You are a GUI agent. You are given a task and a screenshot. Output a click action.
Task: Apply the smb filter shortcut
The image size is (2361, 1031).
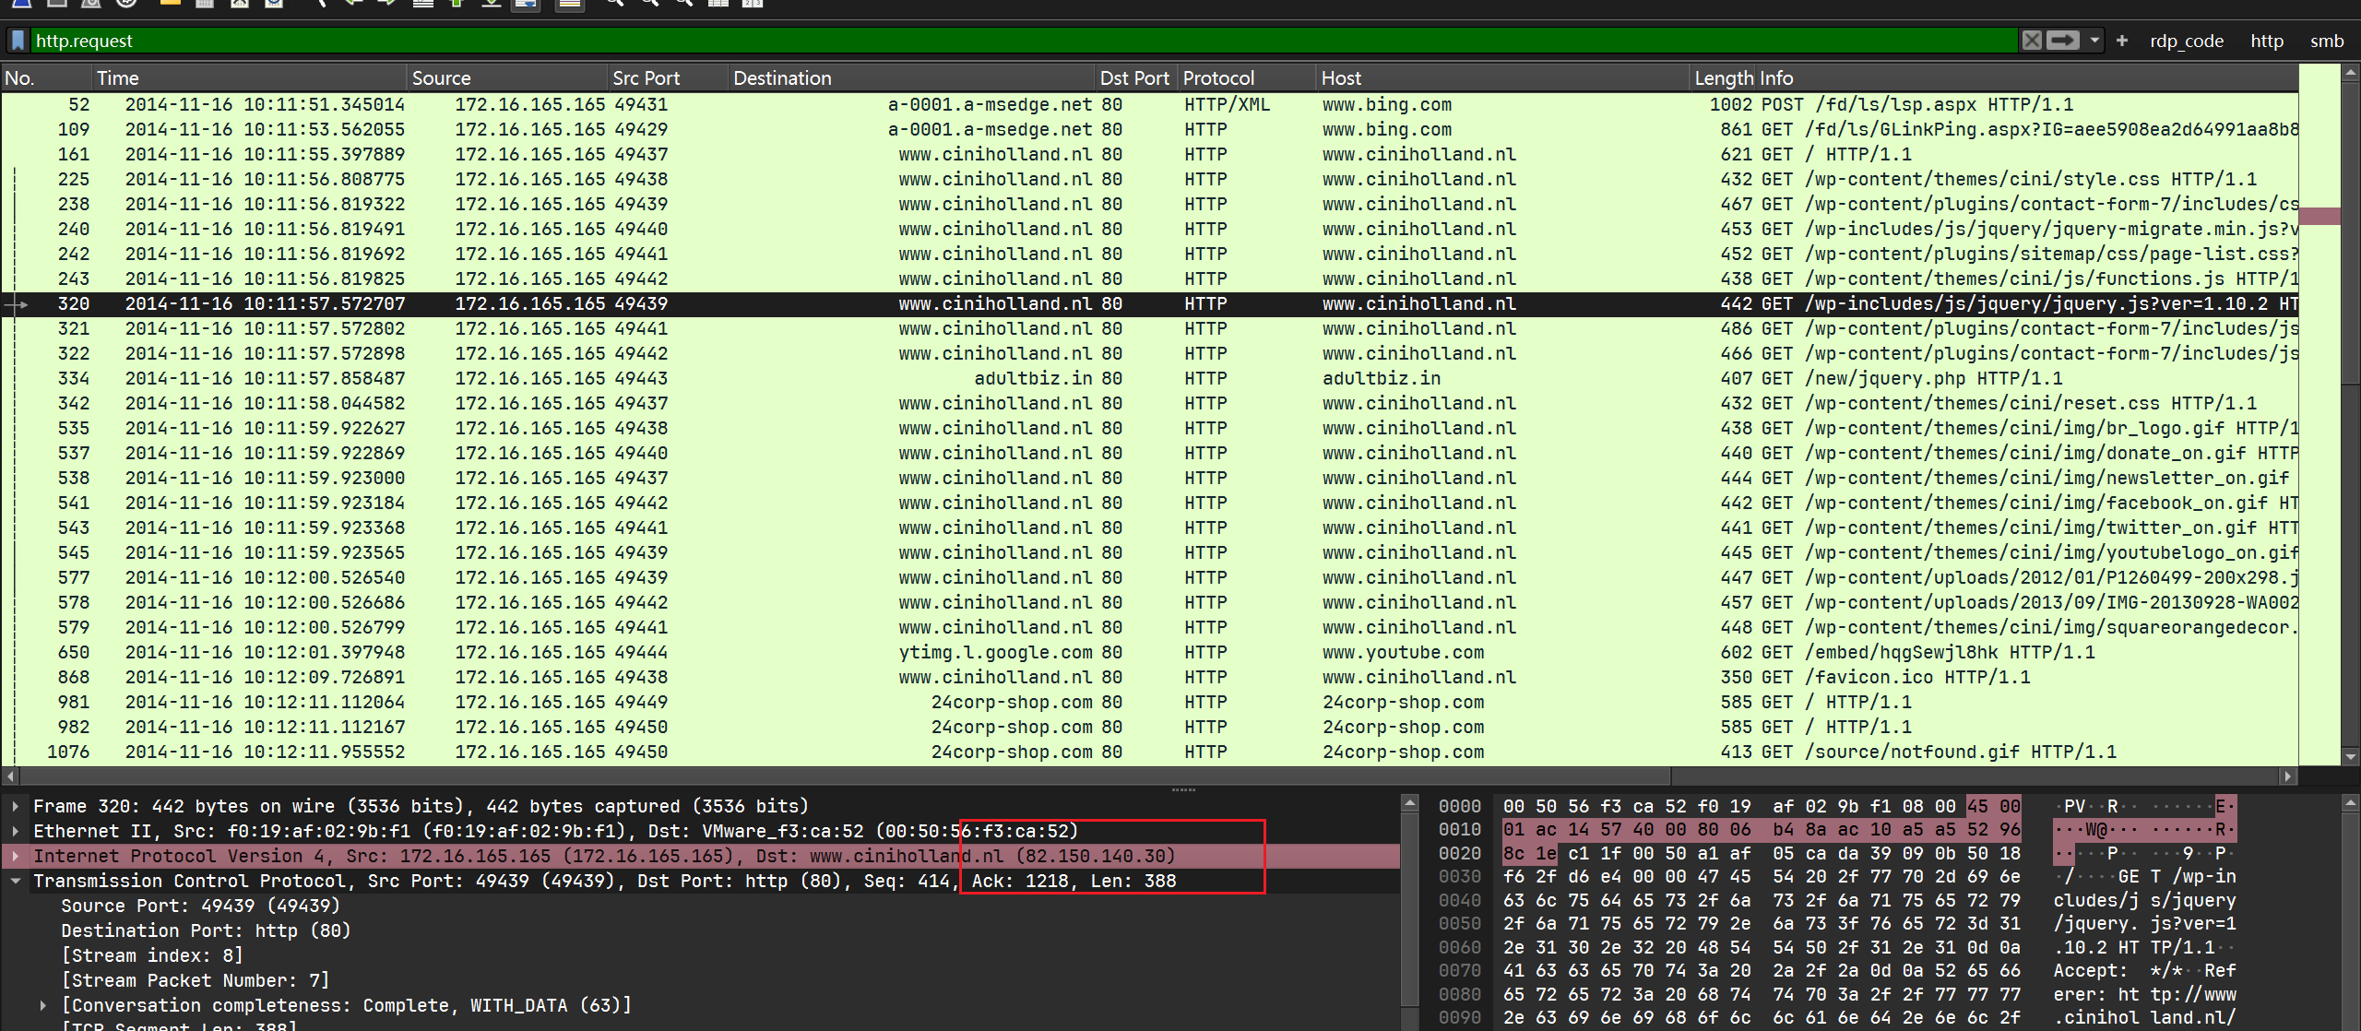[2326, 41]
